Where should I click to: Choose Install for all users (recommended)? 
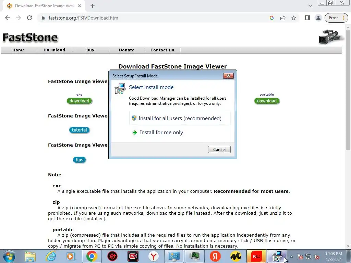point(180,118)
